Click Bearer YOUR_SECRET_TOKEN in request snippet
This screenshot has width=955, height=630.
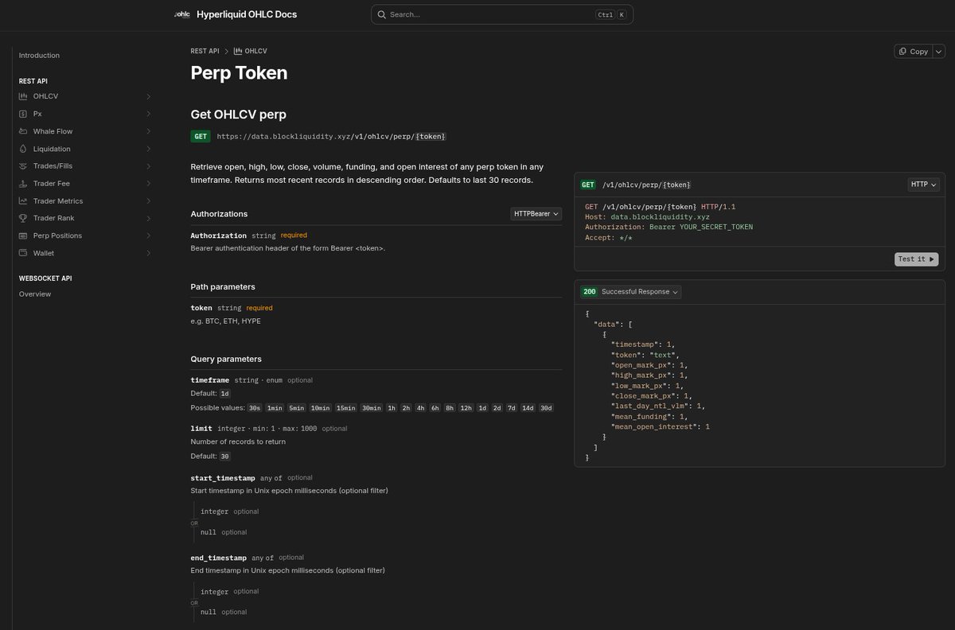click(x=701, y=227)
